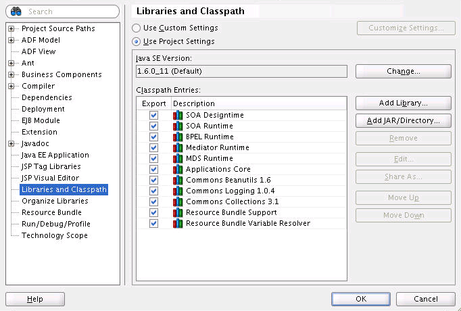Click the MDS Runtime library icon
The width and height of the screenshot is (461, 311).
178,158
